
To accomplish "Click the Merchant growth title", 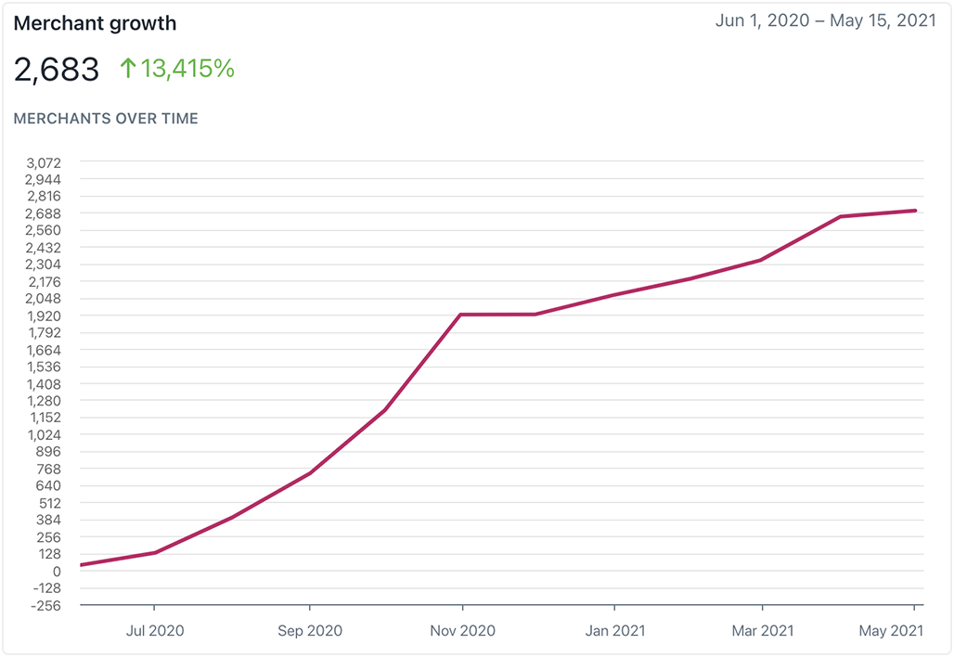I will [95, 23].
